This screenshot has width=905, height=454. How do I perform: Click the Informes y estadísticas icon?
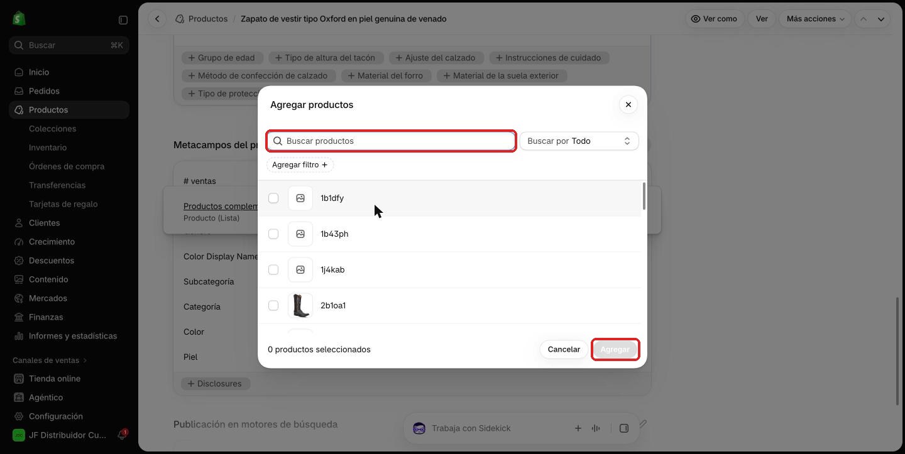19,336
